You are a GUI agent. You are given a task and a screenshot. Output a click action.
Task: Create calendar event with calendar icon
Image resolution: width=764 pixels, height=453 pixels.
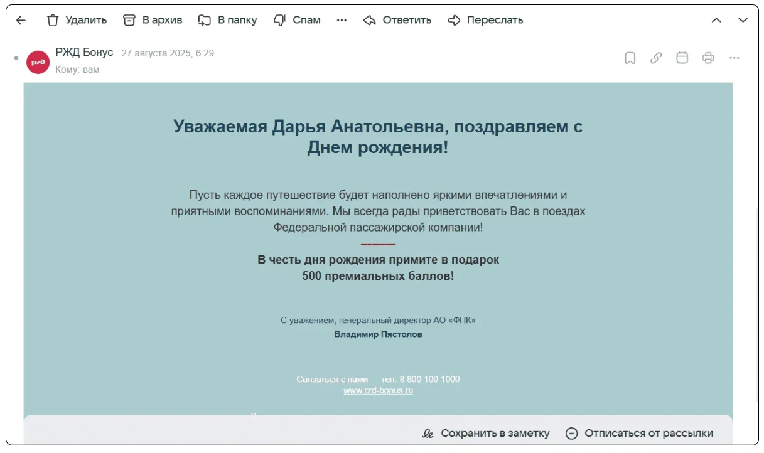(x=682, y=58)
